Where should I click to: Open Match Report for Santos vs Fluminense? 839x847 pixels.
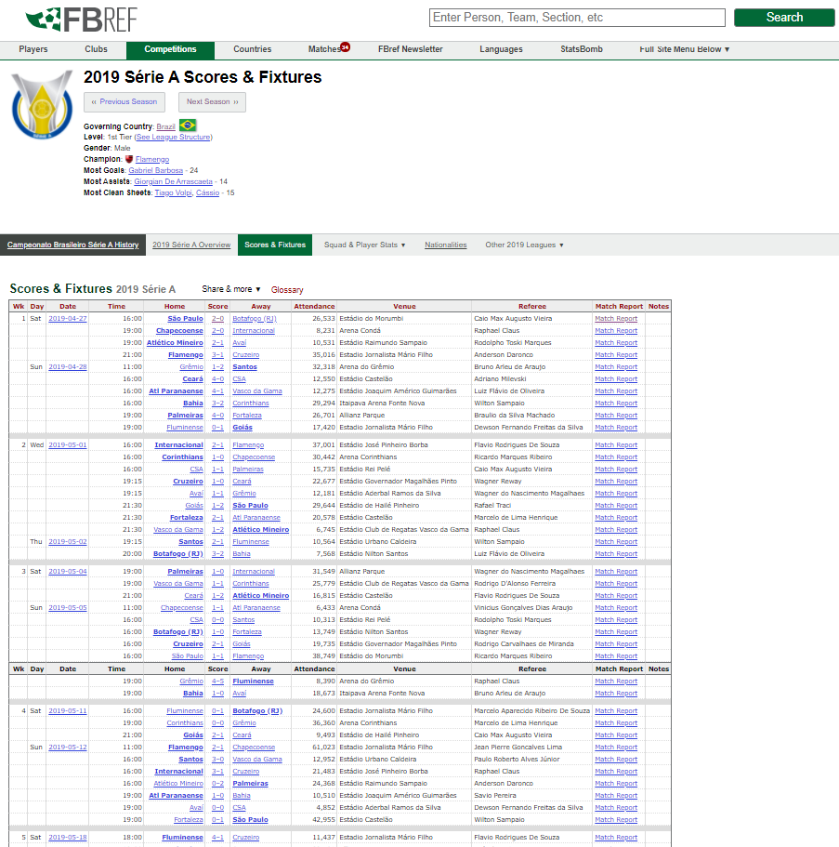point(616,542)
